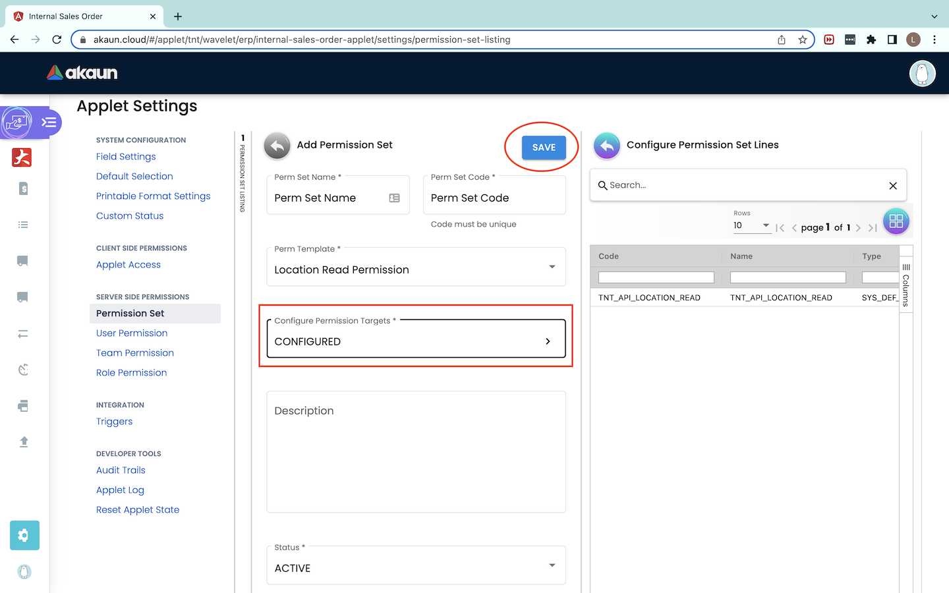Click the upload icon in left sidebar
Viewport: 949px width, 593px height.
point(24,442)
